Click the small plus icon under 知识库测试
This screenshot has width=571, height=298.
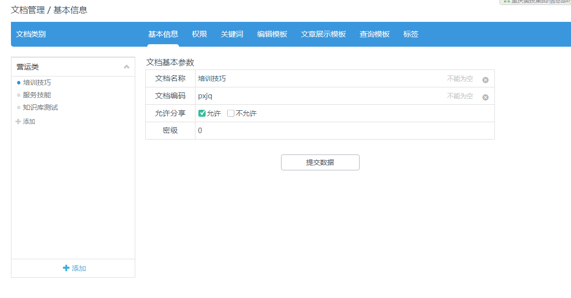pos(18,122)
